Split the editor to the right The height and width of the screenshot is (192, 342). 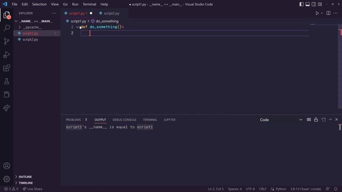point(328,13)
